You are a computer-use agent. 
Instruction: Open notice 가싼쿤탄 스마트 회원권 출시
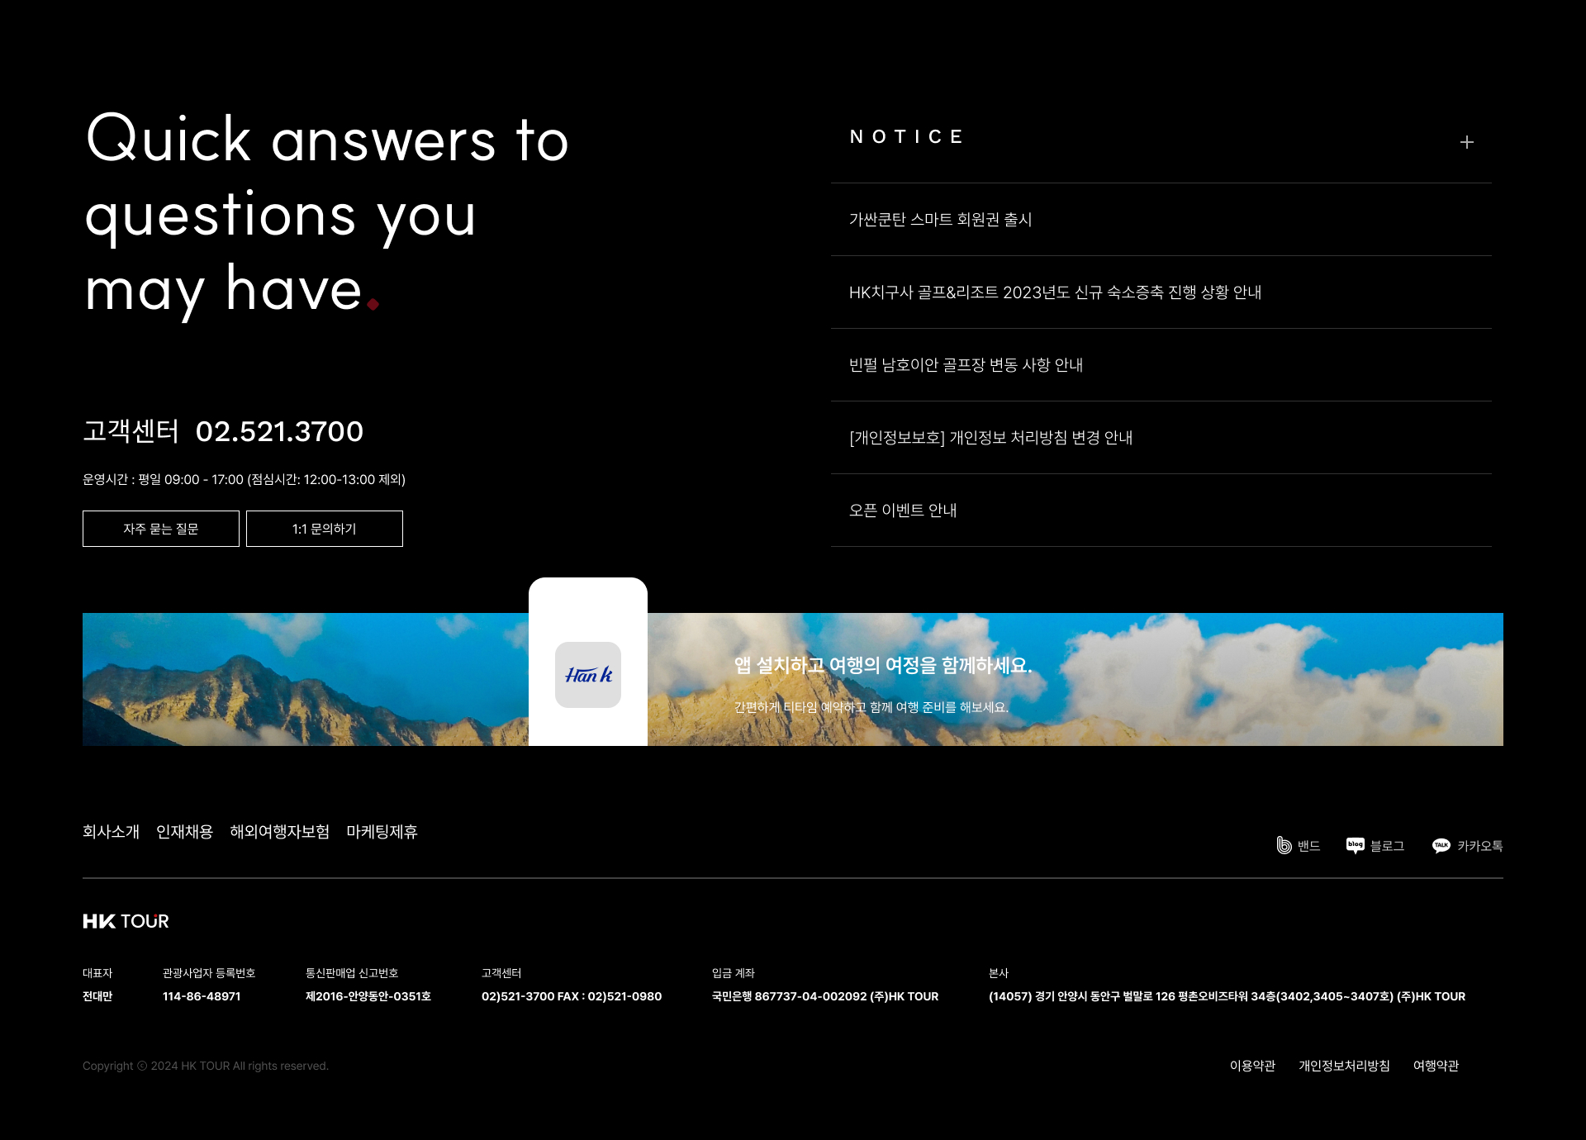point(940,220)
